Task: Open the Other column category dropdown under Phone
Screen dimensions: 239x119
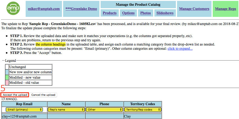Action: click(x=104, y=109)
